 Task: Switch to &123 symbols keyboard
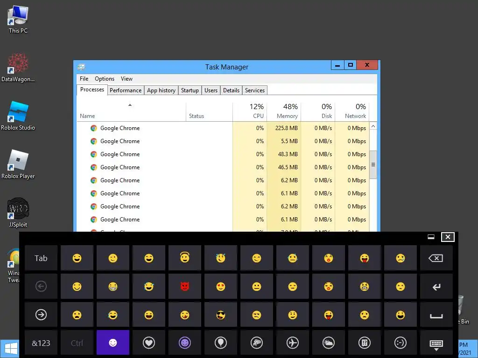(x=41, y=343)
